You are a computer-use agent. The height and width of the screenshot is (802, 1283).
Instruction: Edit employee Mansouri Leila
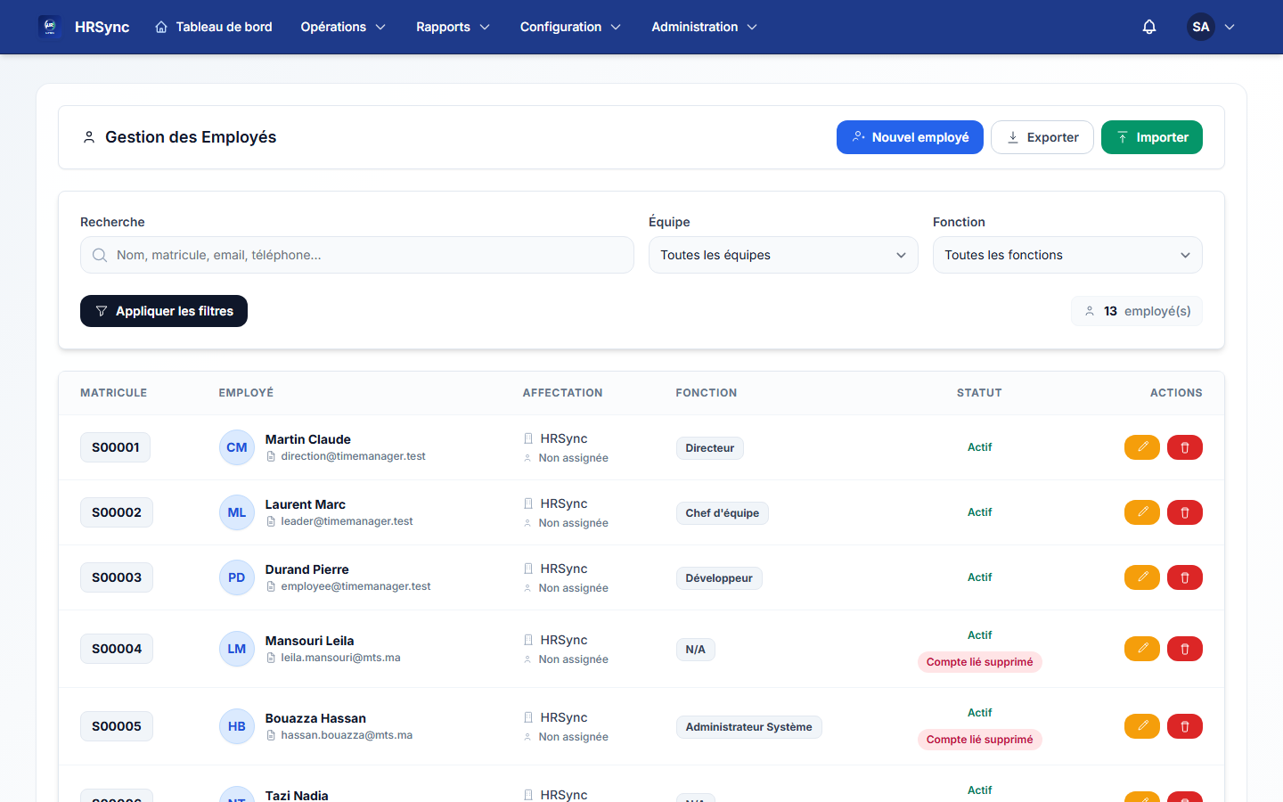(1142, 649)
